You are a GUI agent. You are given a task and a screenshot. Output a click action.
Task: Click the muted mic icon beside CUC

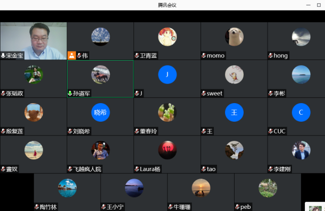pos(271,131)
